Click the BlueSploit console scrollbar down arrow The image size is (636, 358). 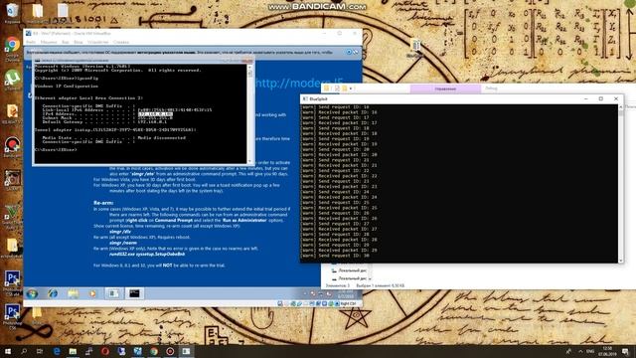click(x=620, y=261)
